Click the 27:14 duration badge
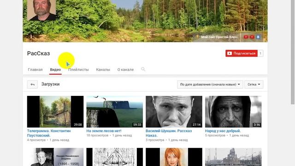 click(197, 125)
